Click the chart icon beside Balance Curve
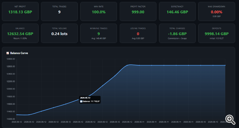This screenshot has height=128, width=239. [8, 53]
